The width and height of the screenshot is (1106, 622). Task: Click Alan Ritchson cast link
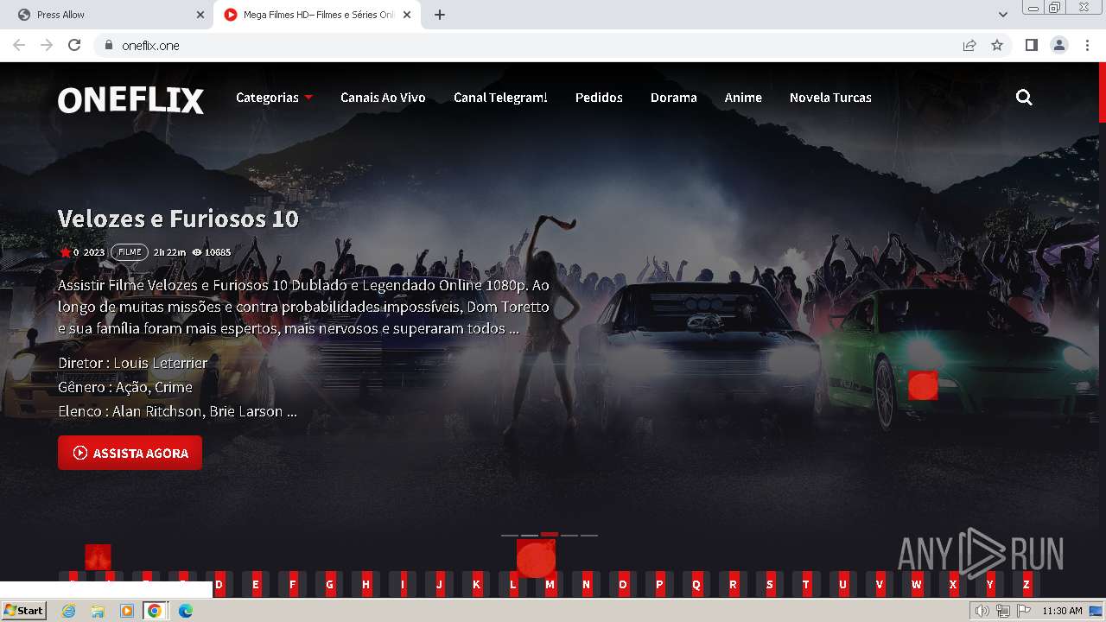pyautogui.click(x=156, y=411)
